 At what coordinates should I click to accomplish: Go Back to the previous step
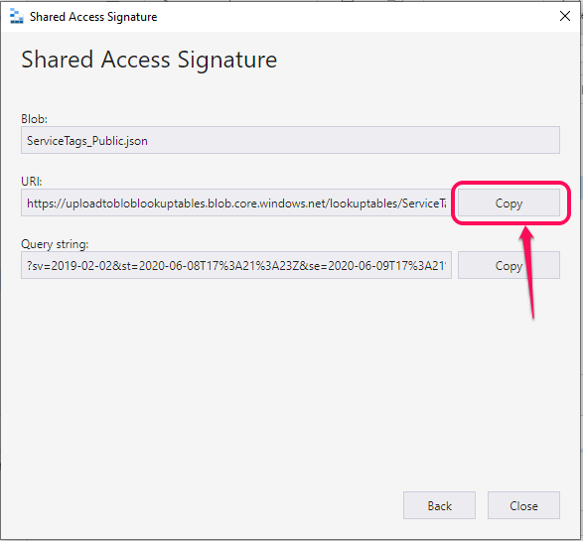pos(439,505)
